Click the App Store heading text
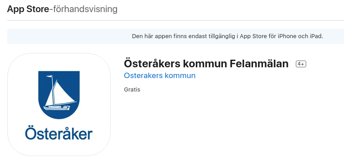 (x=28, y=9)
